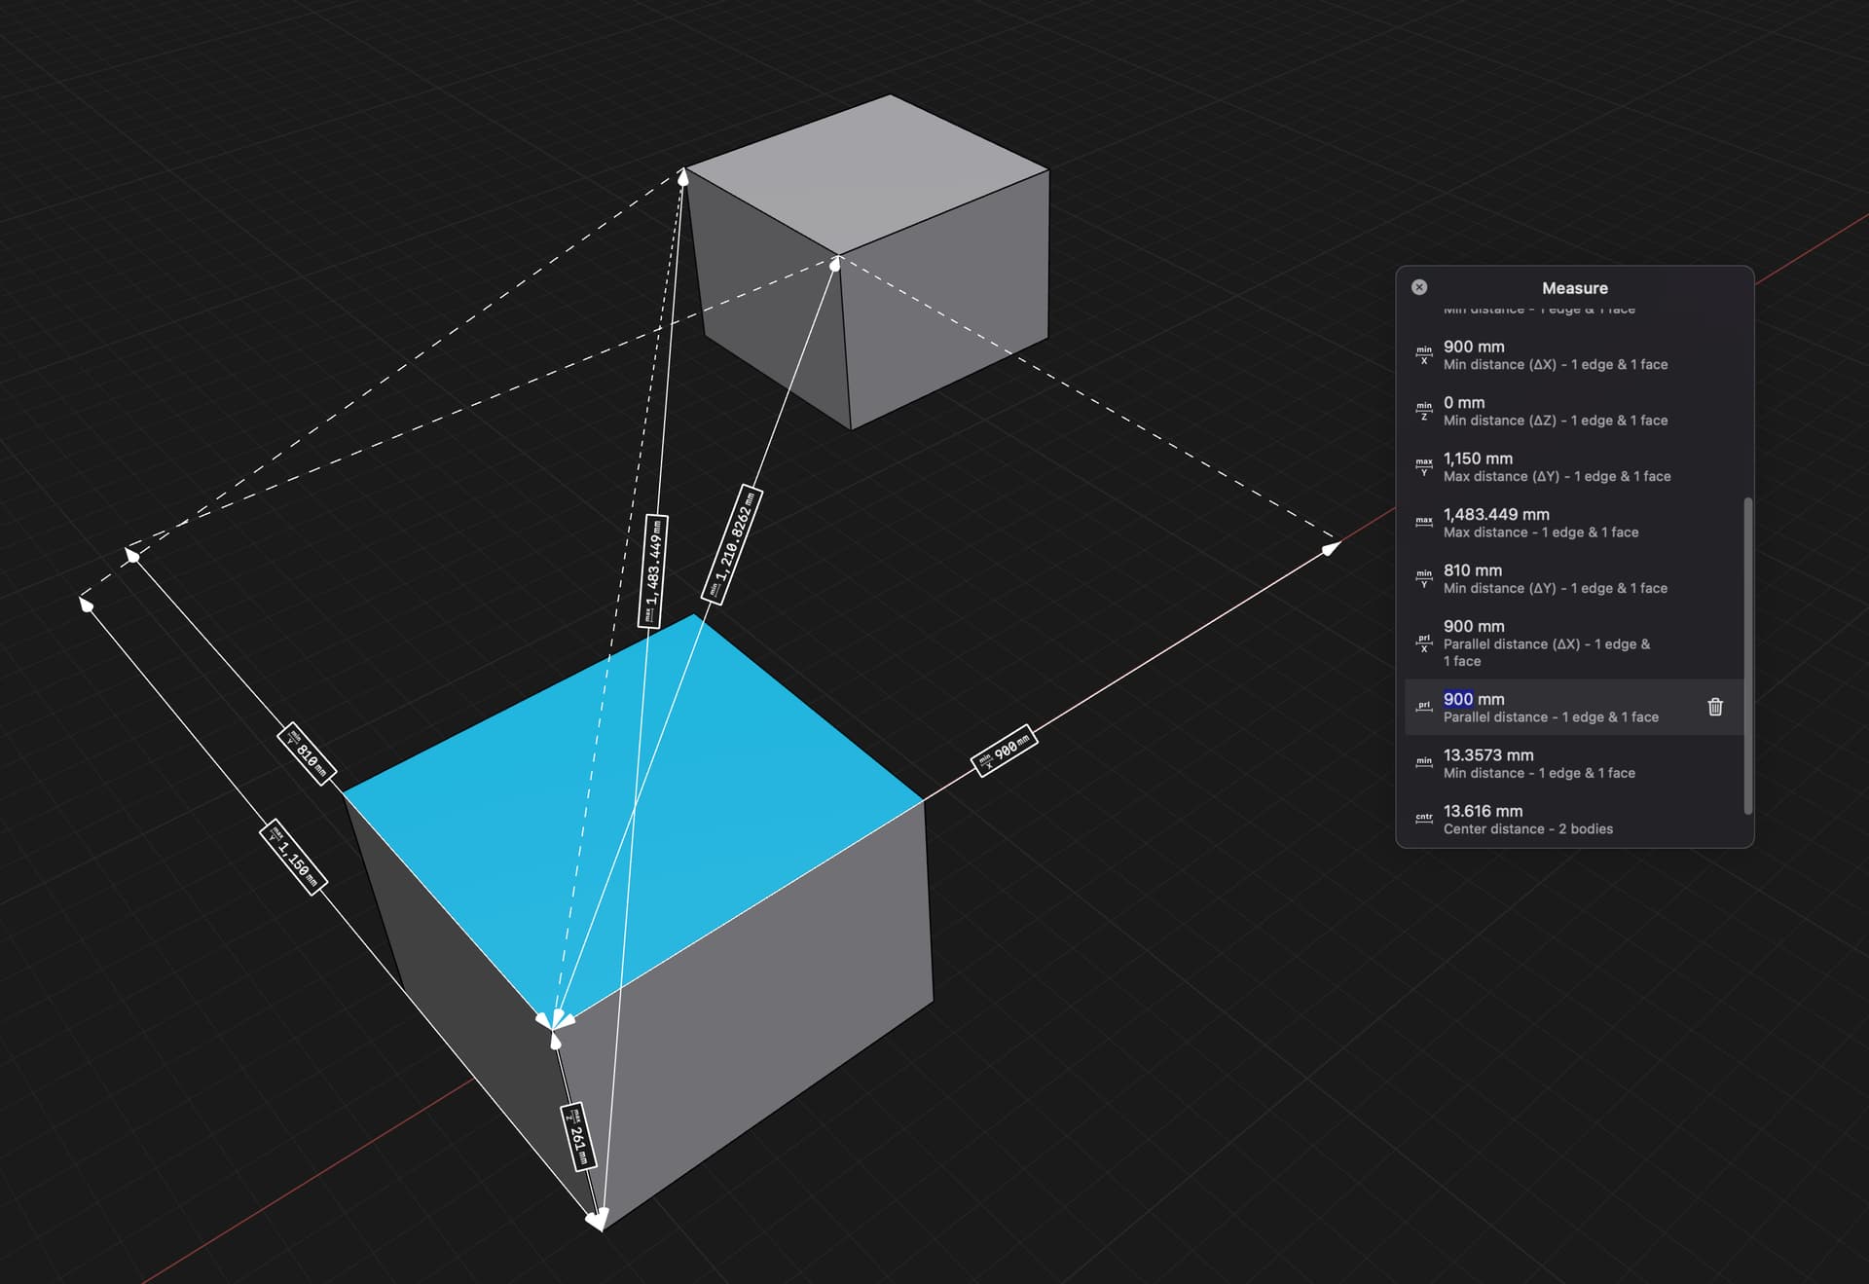The height and width of the screenshot is (1284, 1869).
Task: Click the min Z icon beside 0 mm
Action: (1424, 411)
